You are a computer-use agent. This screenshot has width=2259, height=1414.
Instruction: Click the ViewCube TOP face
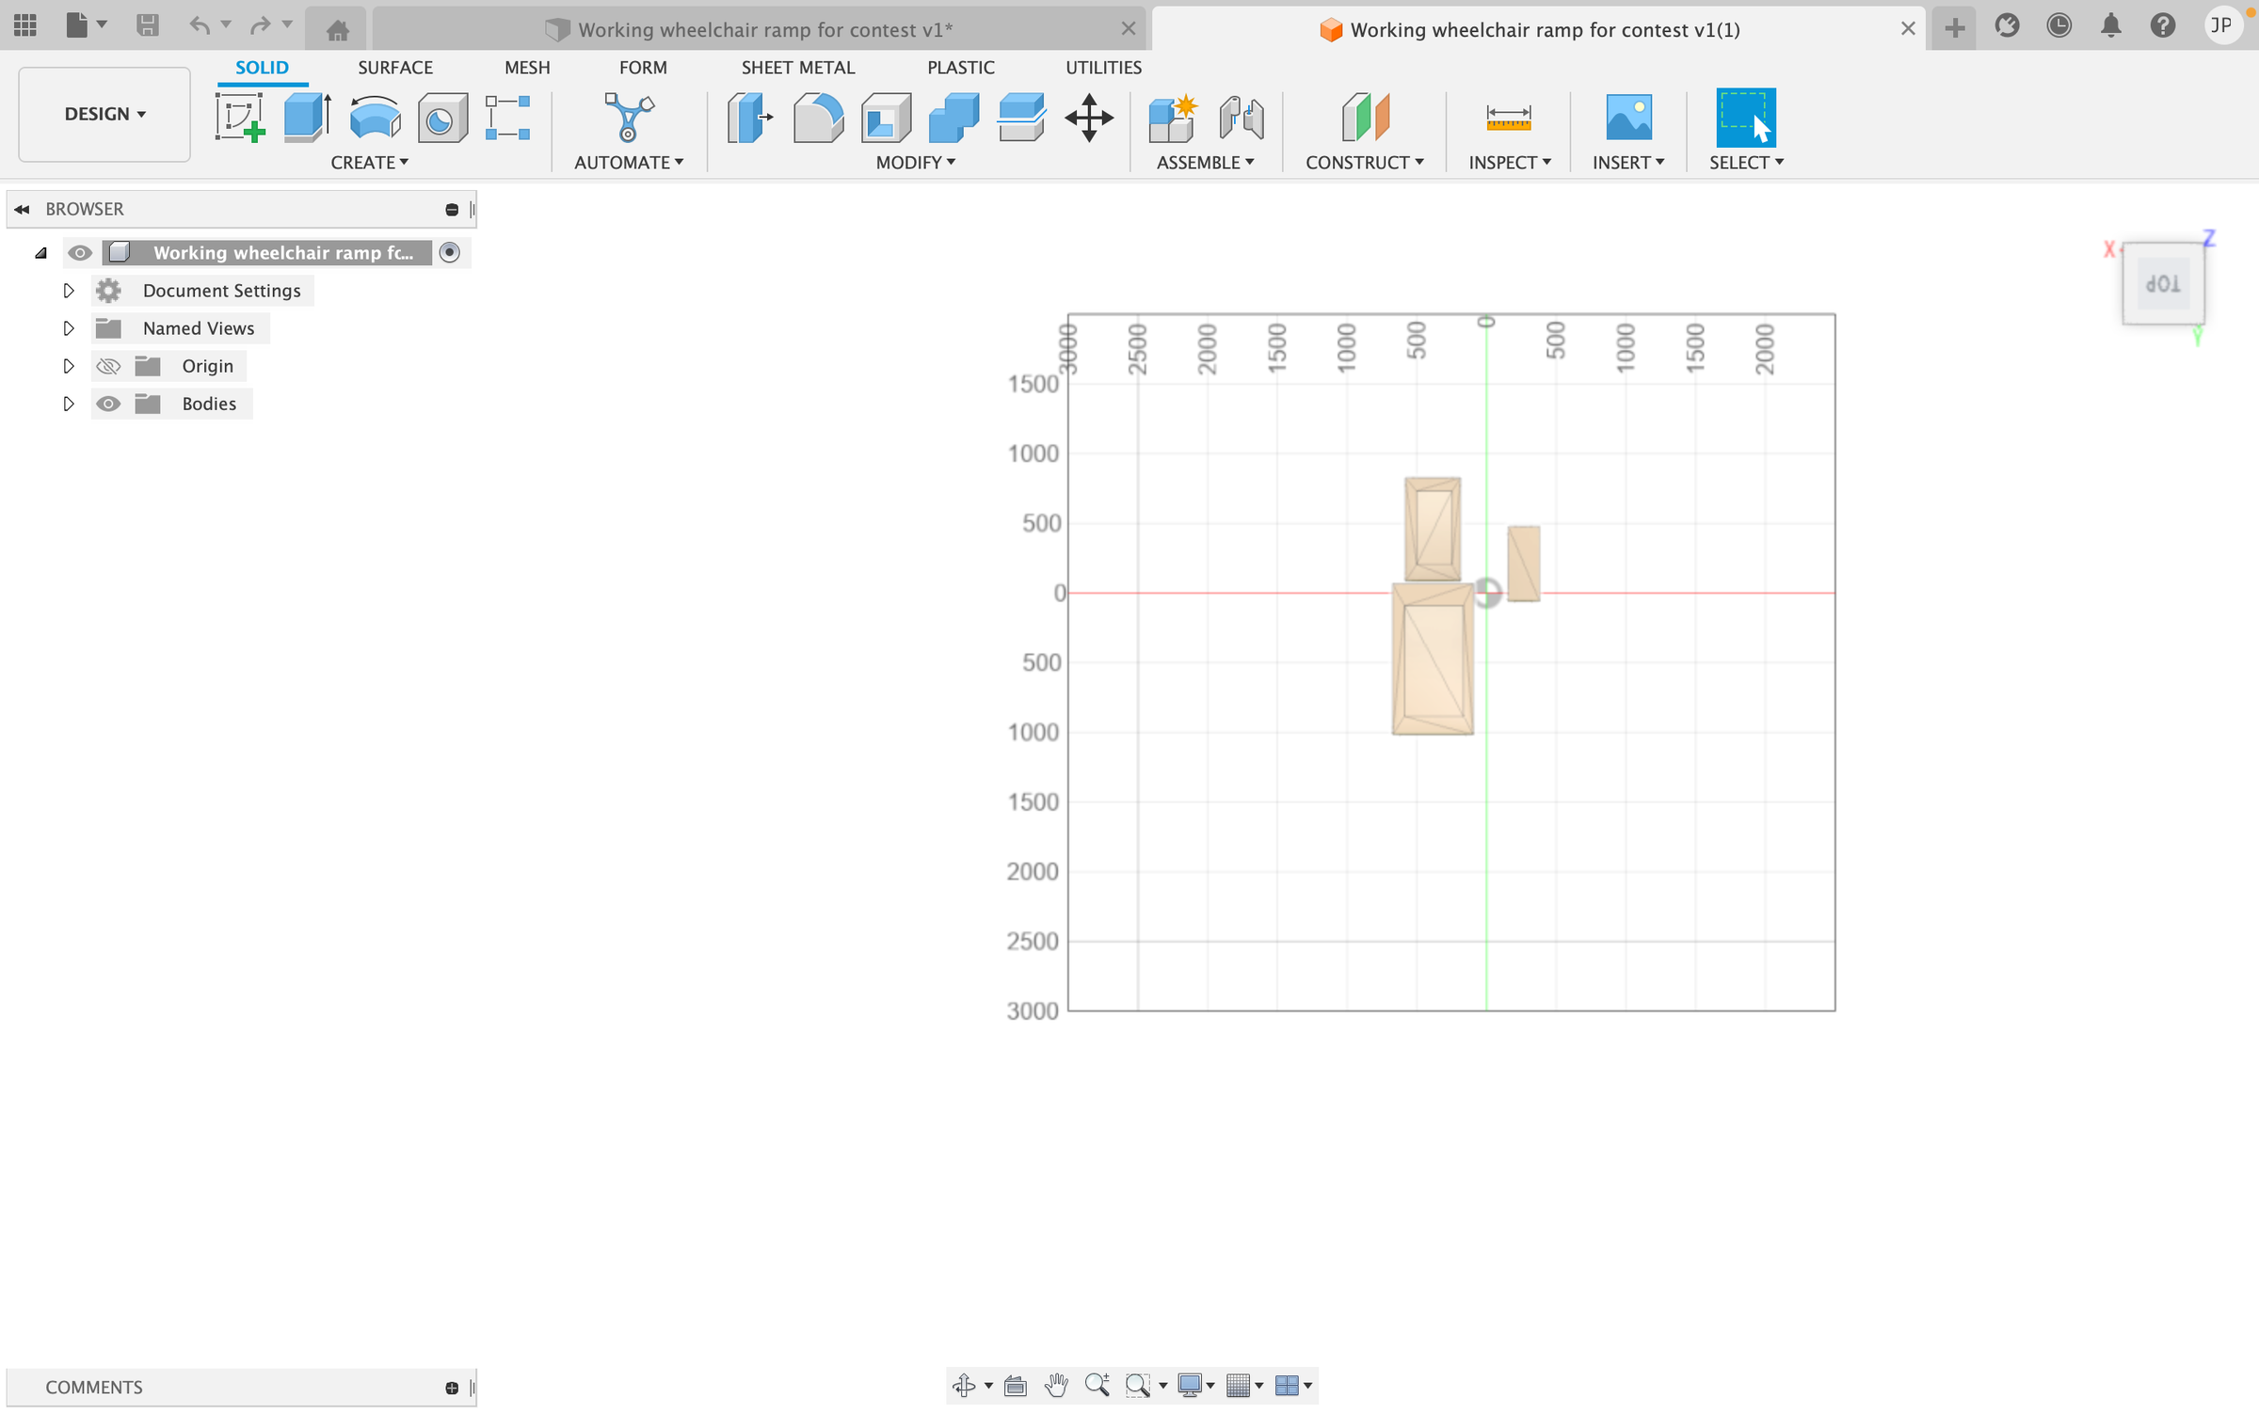[x=2162, y=284]
